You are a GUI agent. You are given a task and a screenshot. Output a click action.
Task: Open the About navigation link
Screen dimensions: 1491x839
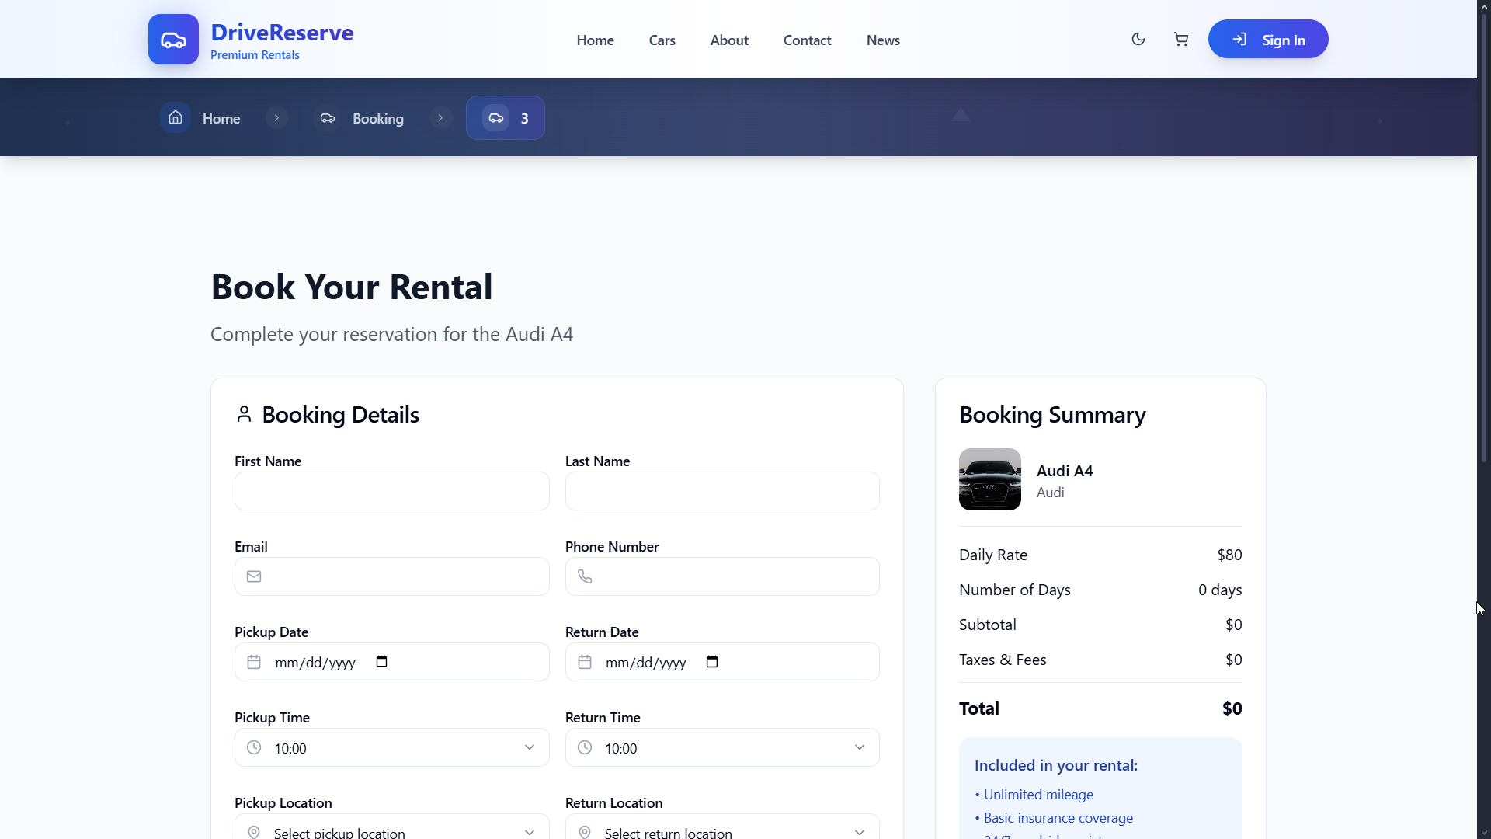[729, 40]
